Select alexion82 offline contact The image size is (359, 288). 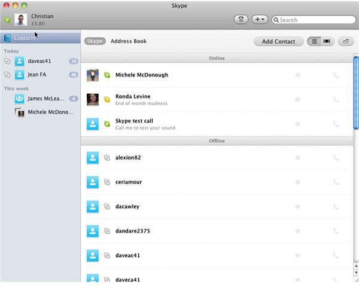(217, 158)
